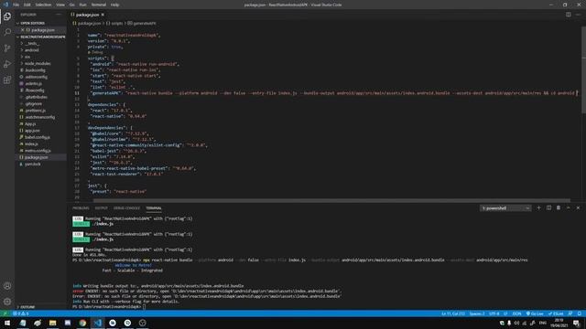Image resolution: width=586 pixels, height=329 pixels.
Task: Expand the __tests__ folder
Action: pos(32,43)
